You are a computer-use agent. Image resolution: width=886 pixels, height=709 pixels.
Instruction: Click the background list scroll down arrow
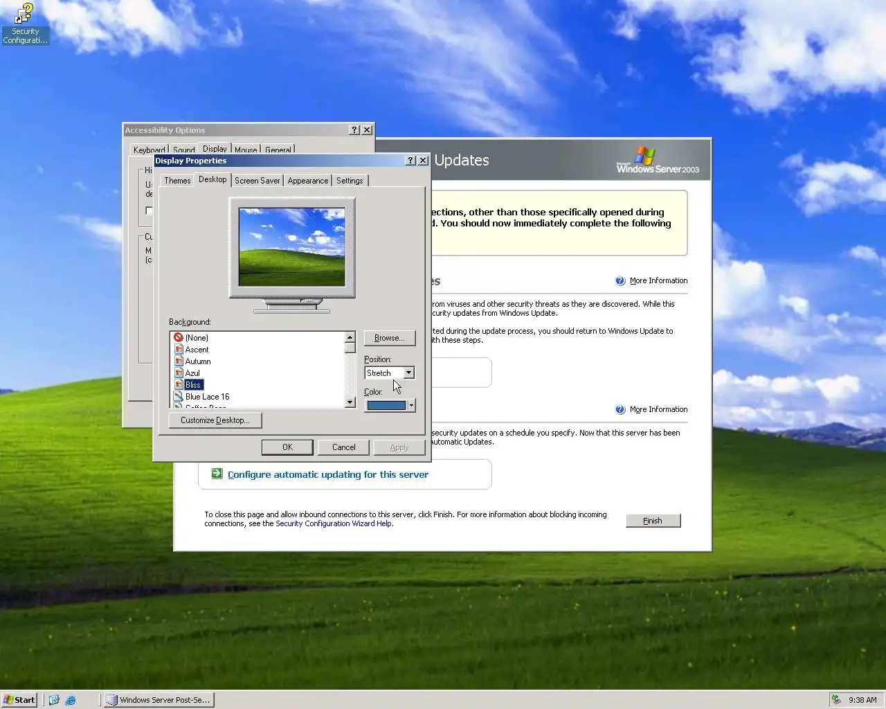(350, 402)
